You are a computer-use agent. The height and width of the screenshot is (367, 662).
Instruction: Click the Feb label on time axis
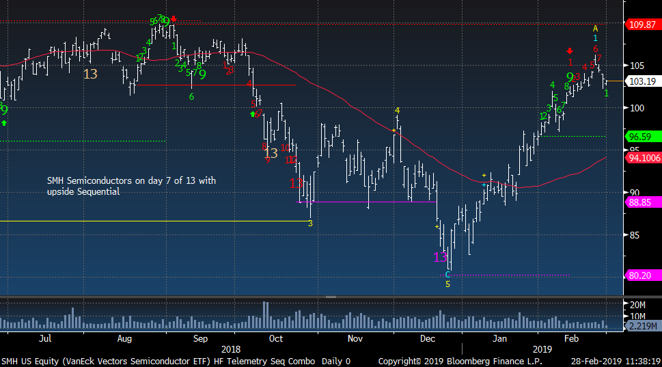[x=571, y=338]
